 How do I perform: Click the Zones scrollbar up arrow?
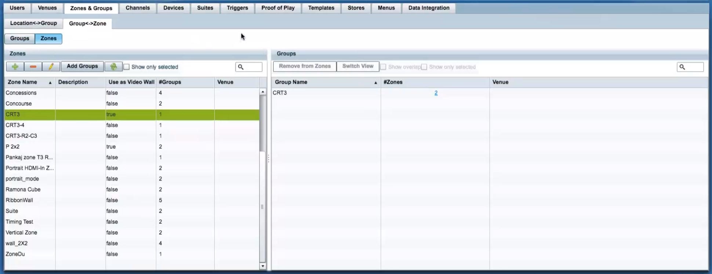click(263, 92)
